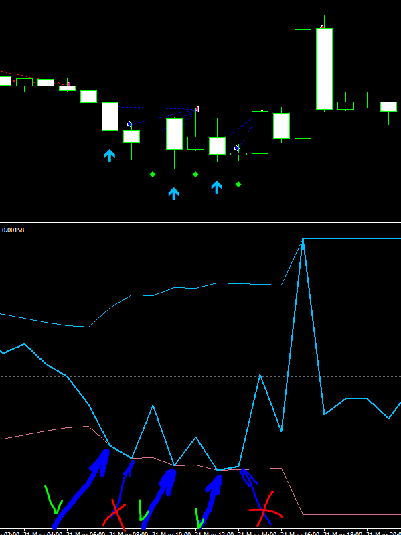Click the time axis label 21 May 16:00
401x535 pixels.
(x=300, y=532)
